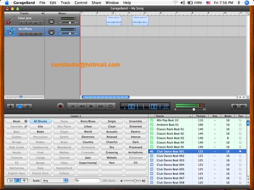Go to beginning of the song
254x190 pixels.
[x=72, y=106]
